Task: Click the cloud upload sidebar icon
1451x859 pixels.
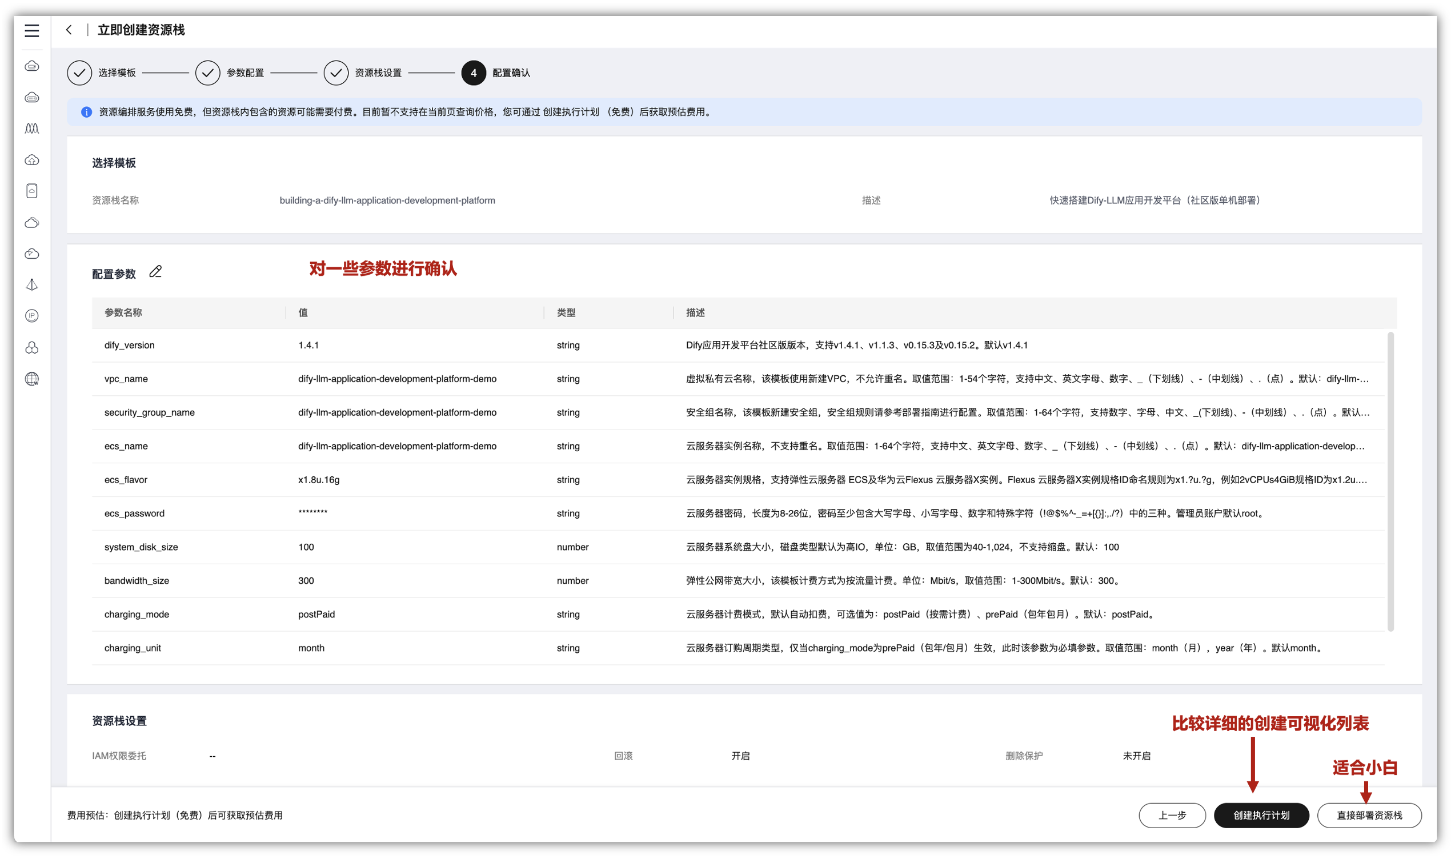Action: pyautogui.click(x=32, y=160)
